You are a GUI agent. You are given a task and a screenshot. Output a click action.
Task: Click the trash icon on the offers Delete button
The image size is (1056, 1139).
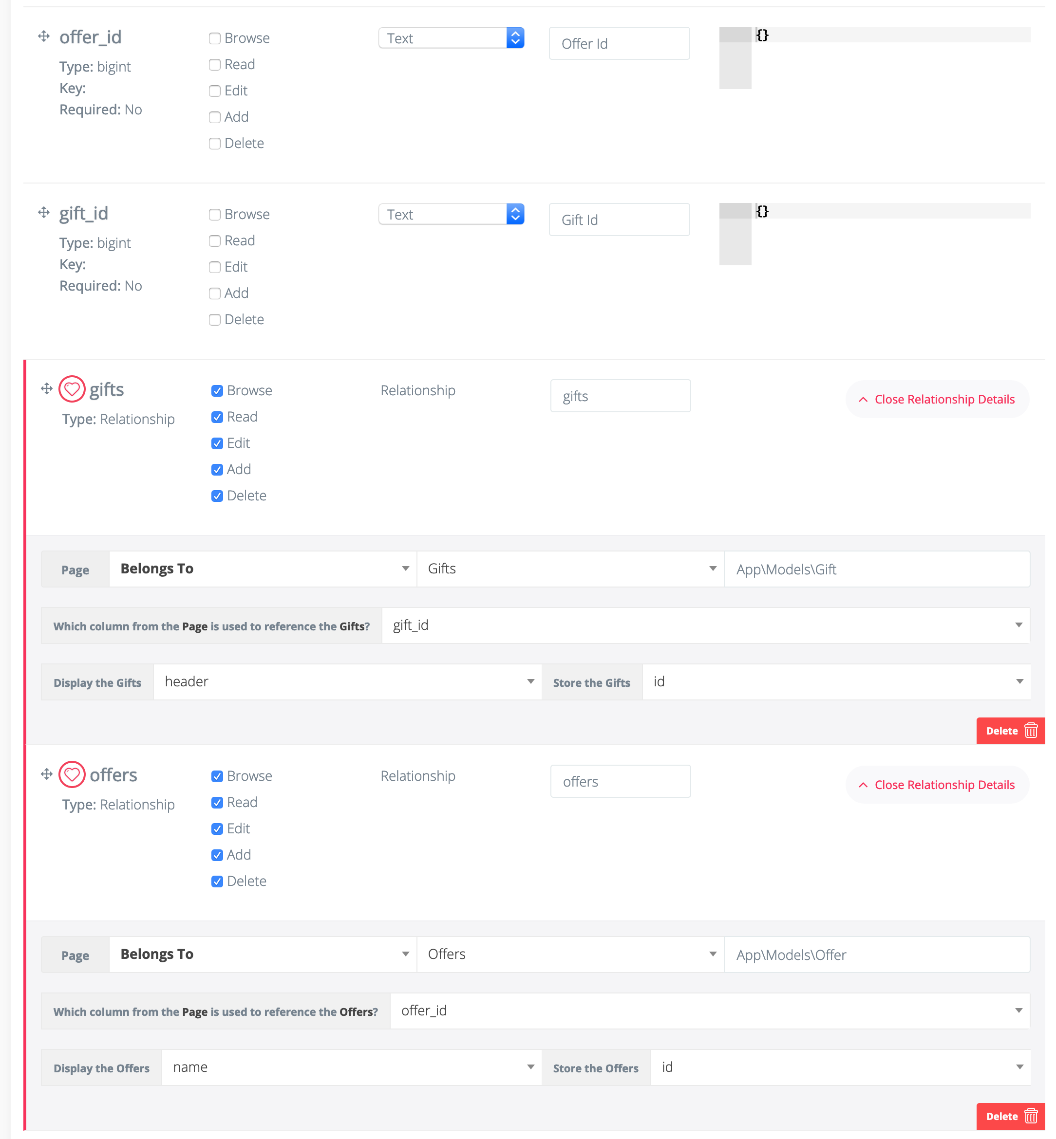(1032, 1116)
